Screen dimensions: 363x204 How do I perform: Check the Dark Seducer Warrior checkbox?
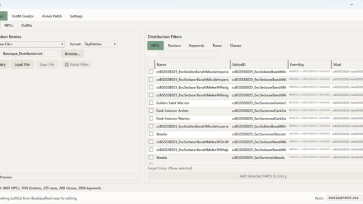coord(151,118)
